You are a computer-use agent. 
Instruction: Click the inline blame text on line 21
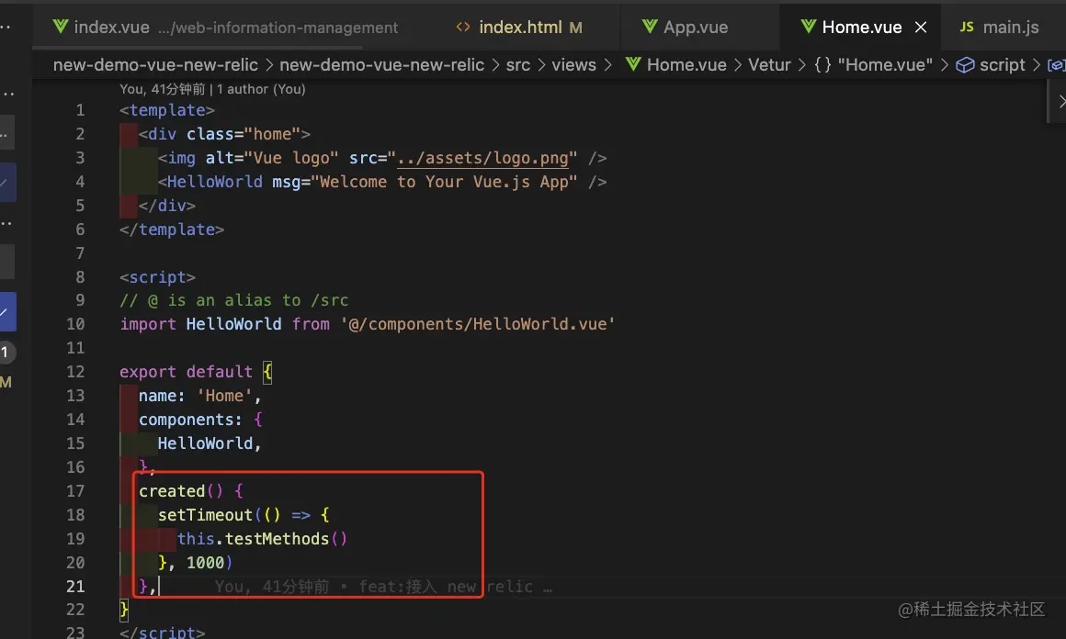tap(383, 586)
